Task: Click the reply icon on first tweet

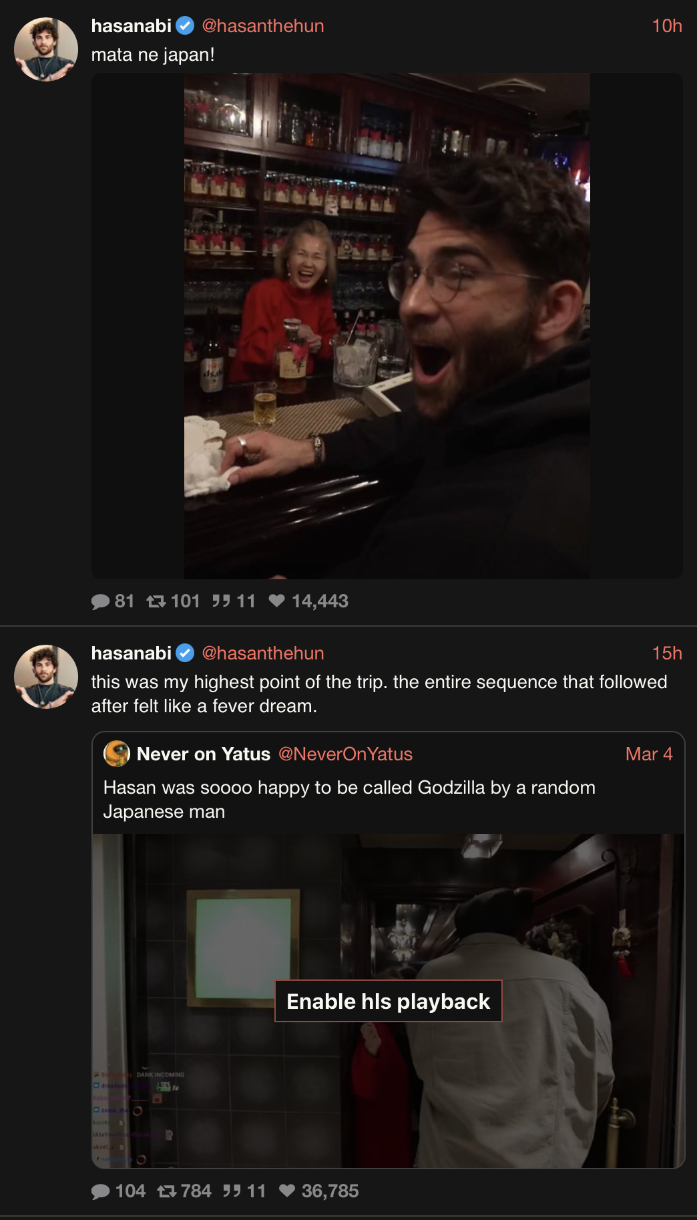Action: click(x=100, y=602)
